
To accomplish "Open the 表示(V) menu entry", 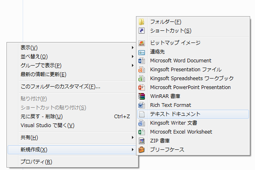I will tap(72, 48).
